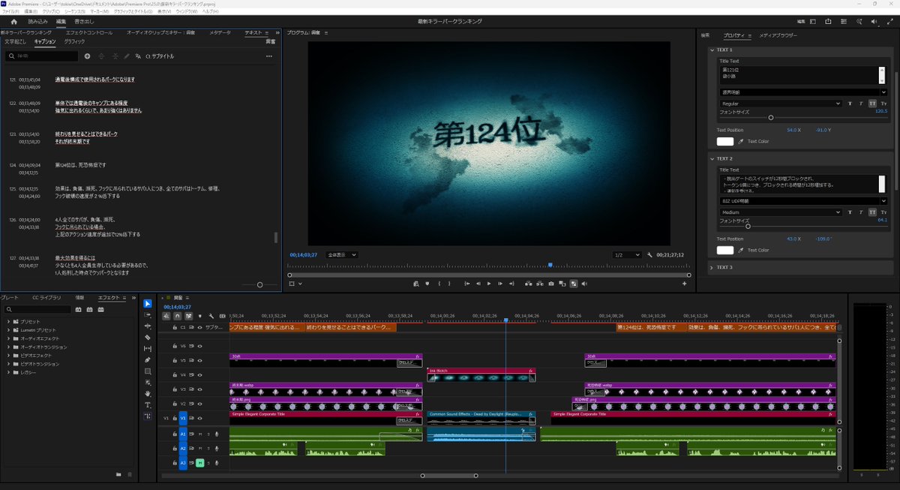Click the Home icon in top bar
900x490 pixels.
pos(13,22)
